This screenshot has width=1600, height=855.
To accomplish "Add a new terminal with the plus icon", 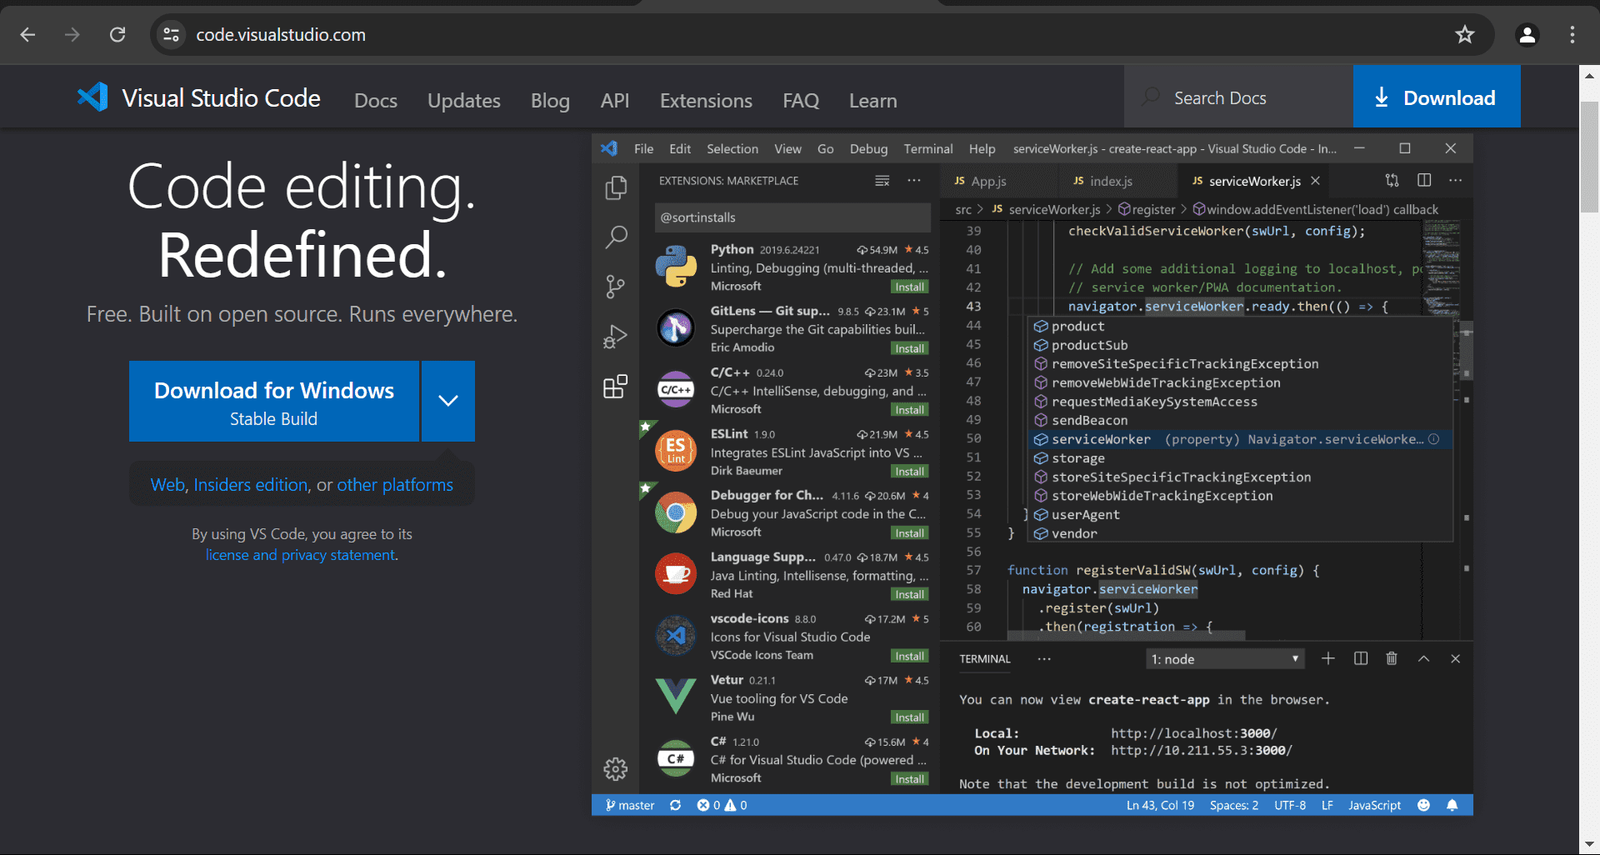I will click(1328, 658).
